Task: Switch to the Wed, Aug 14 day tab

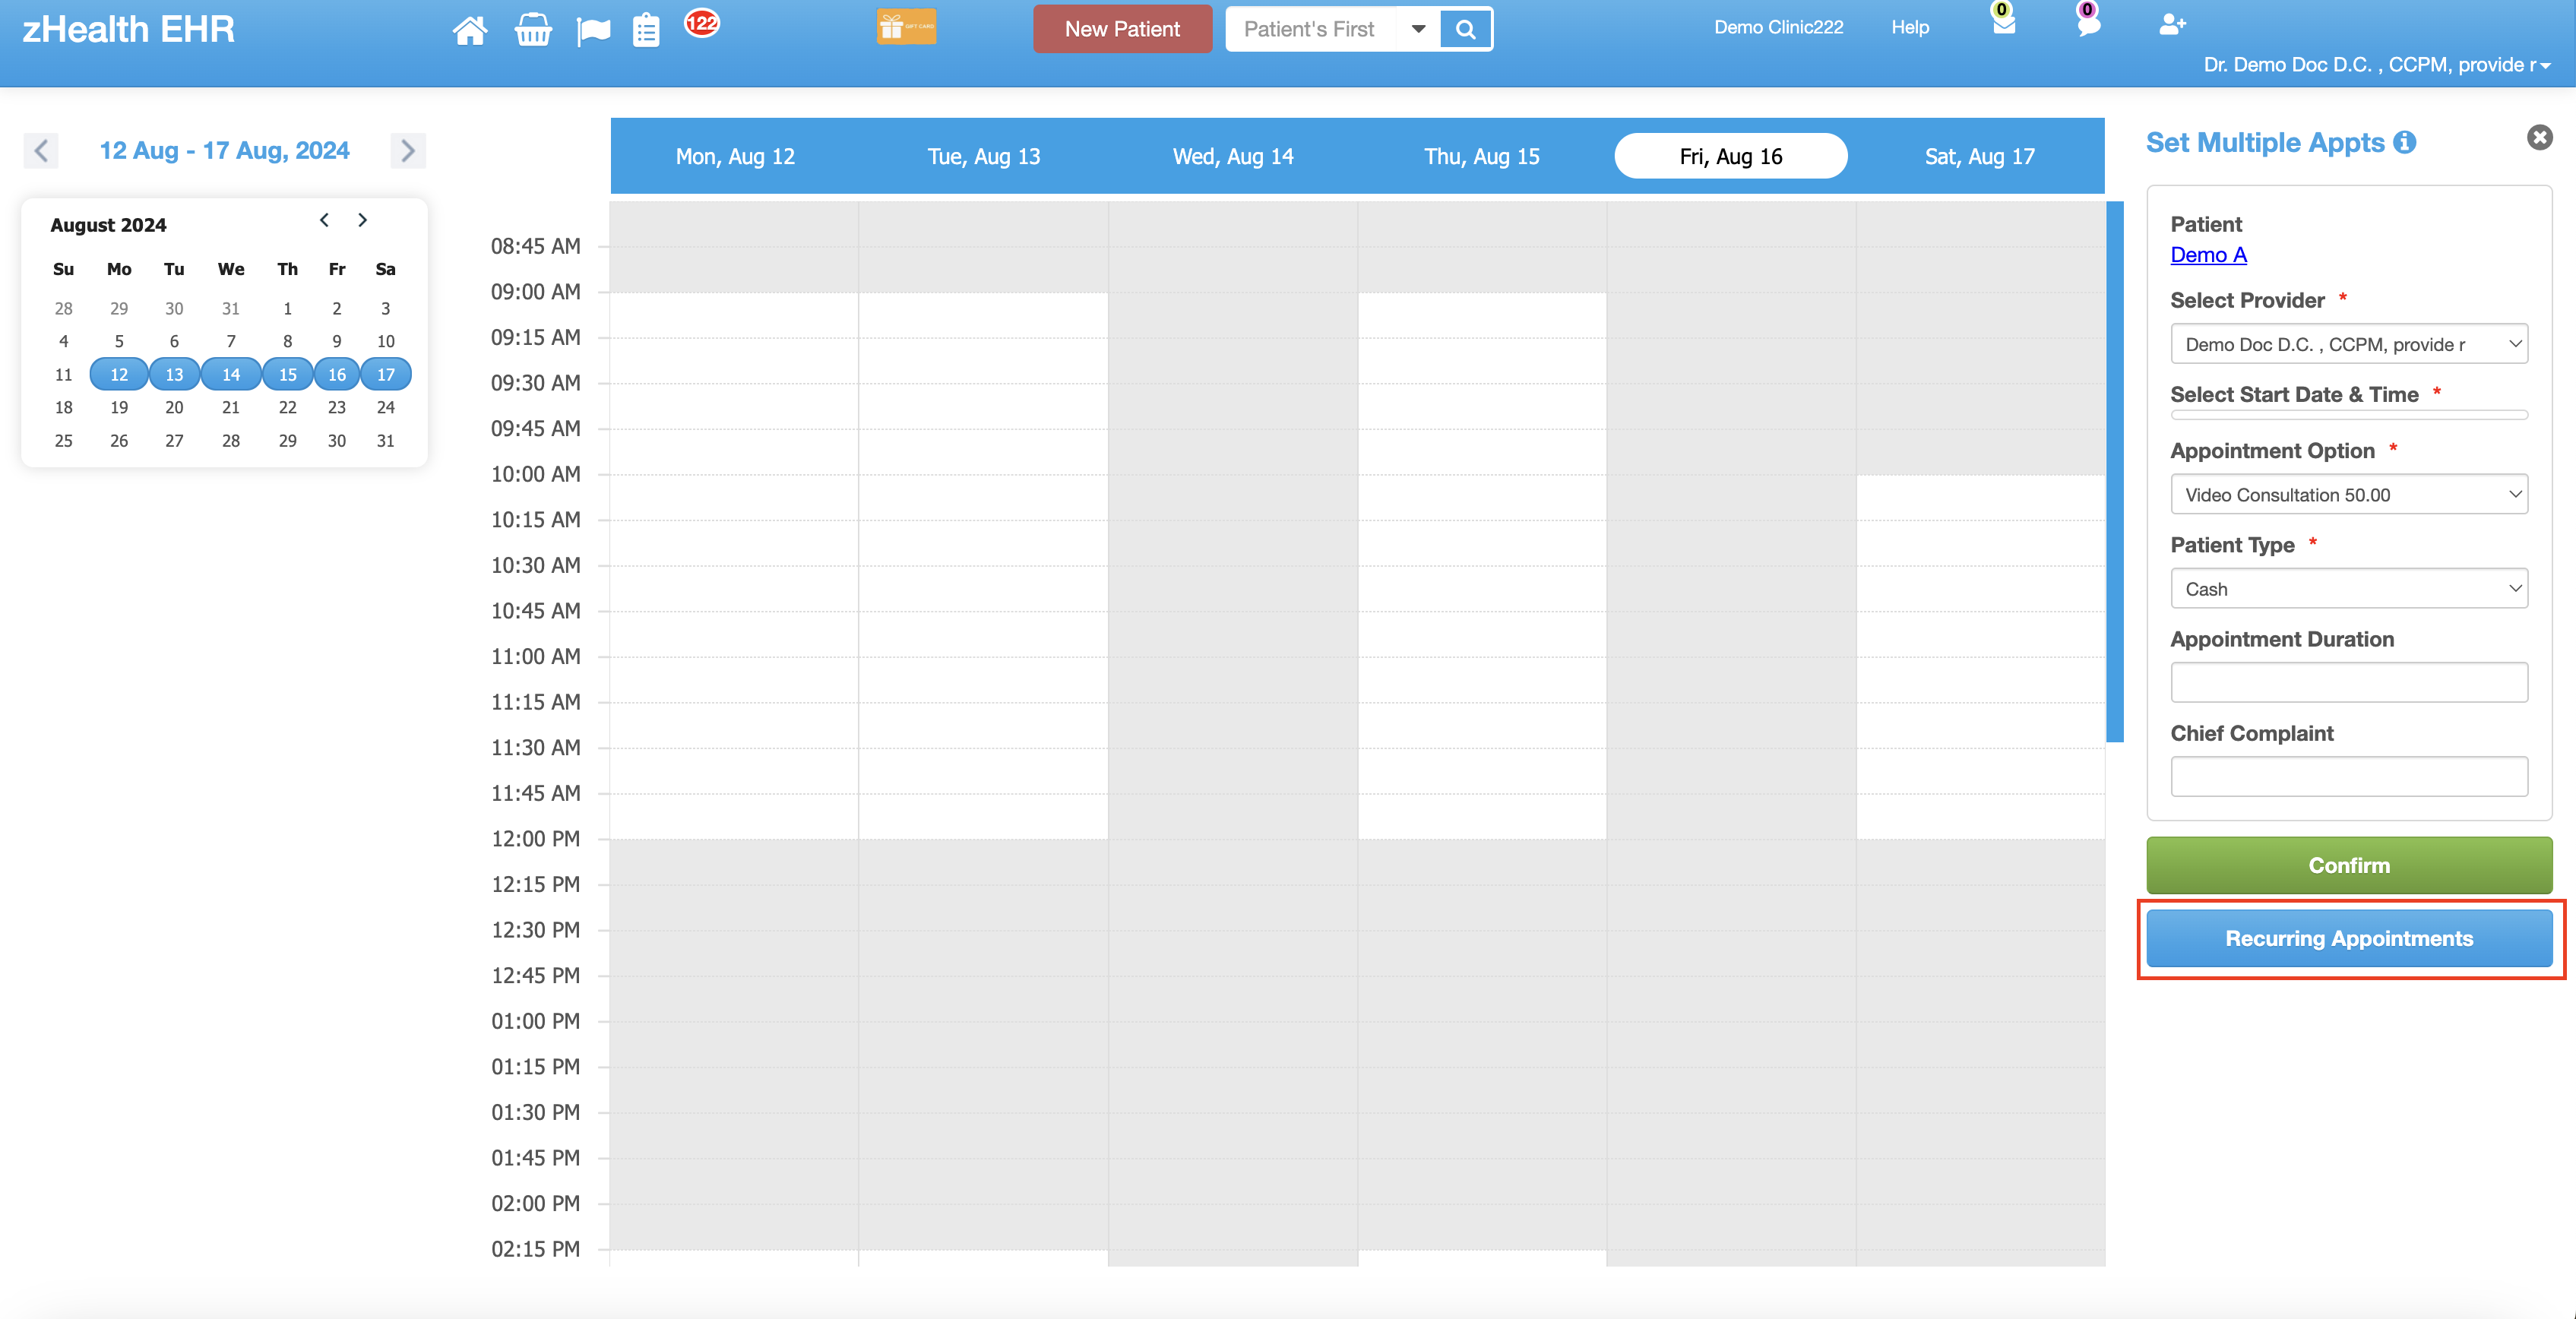Action: click(1232, 156)
